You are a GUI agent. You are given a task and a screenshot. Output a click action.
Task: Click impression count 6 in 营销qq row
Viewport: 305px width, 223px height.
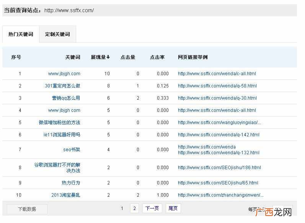click(x=109, y=98)
